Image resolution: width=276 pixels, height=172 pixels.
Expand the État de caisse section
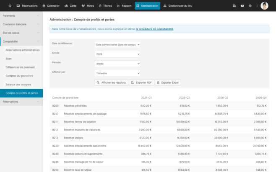pos(21,33)
